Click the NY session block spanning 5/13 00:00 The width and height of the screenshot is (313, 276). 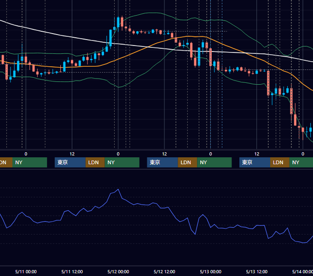pos(214,162)
